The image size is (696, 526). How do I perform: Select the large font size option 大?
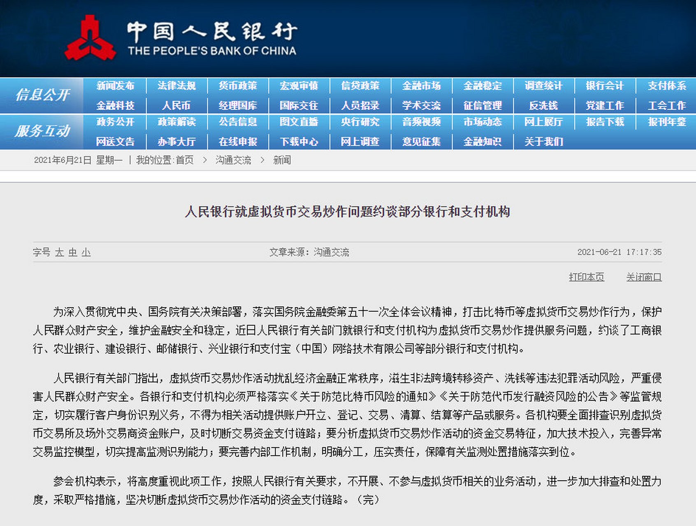(60, 252)
